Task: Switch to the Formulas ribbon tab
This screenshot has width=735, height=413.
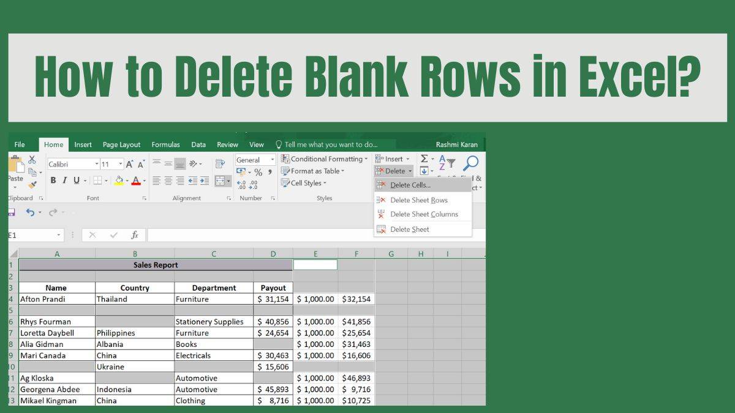Action: click(x=165, y=144)
